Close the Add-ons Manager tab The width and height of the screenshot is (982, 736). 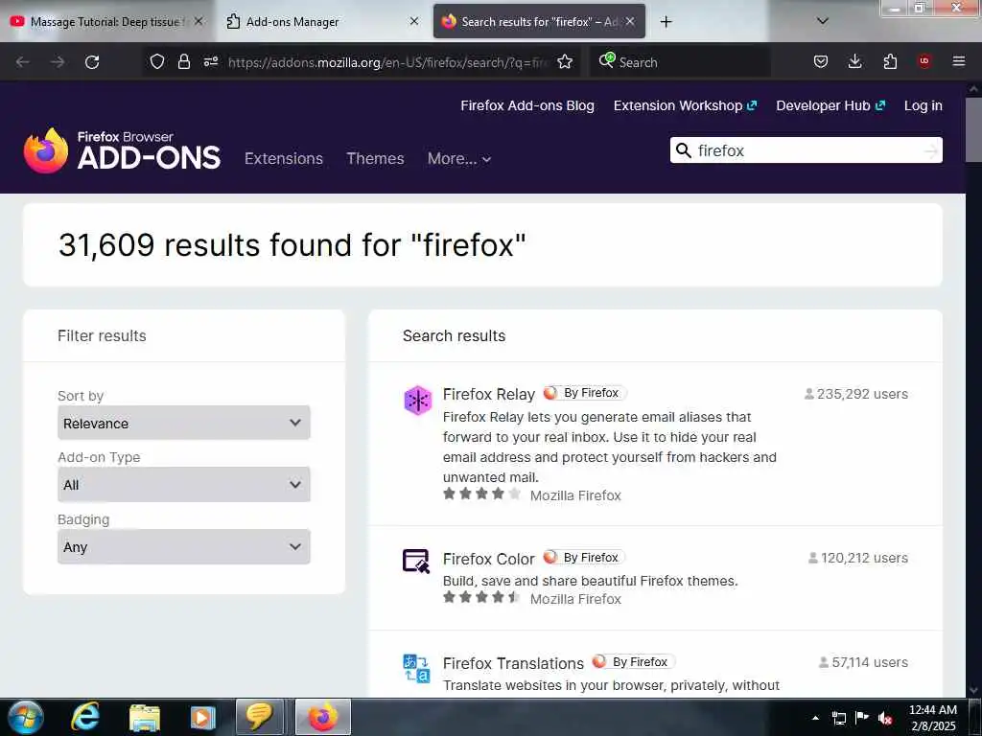pos(414,21)
